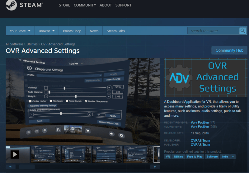Open the Community Hub
The height and width of the screenshot is (173, 249).
(x=229, y=50)
